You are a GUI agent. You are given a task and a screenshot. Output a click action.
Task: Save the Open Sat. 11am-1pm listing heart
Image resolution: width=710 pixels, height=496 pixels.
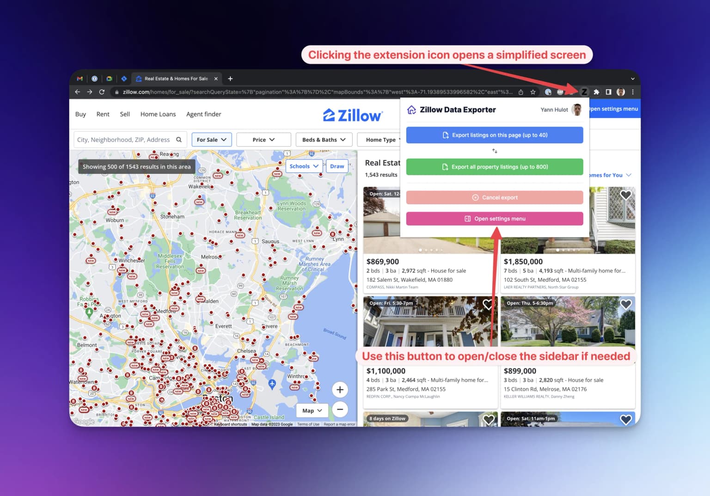[x=626, y=420]
